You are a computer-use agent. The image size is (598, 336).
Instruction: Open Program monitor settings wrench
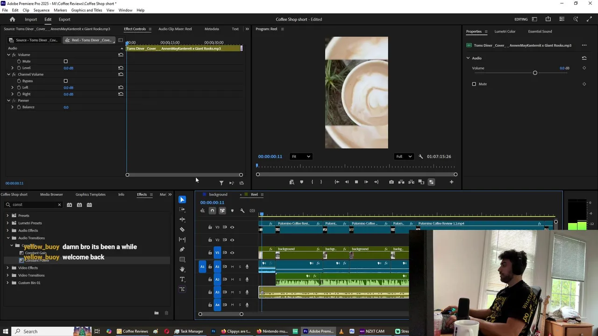[420, 156]
